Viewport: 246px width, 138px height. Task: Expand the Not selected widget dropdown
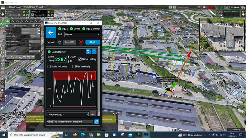click(67, 114)
